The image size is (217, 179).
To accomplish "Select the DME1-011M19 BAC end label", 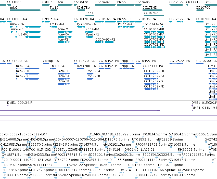I will pos(204,108).
